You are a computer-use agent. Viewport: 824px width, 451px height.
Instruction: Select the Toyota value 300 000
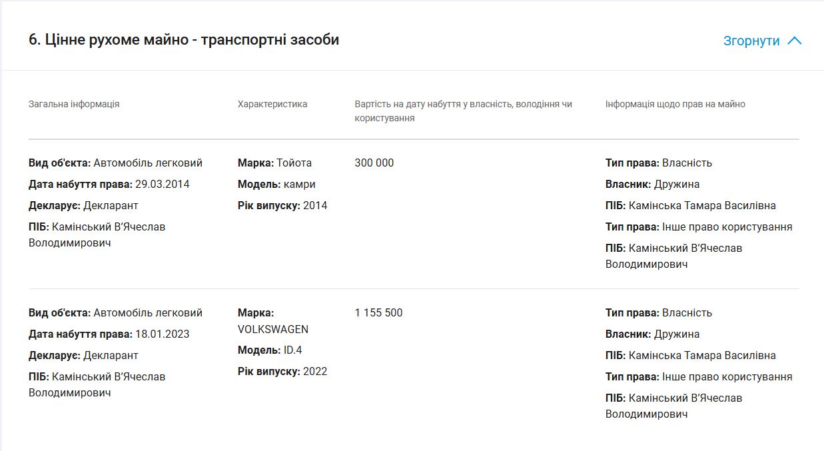(x=374, y=163)
